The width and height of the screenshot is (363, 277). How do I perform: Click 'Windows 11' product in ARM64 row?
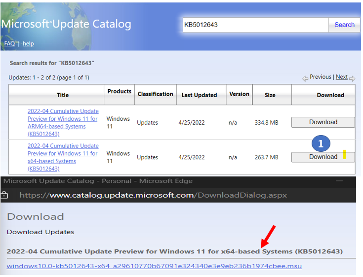click(118, 122)
